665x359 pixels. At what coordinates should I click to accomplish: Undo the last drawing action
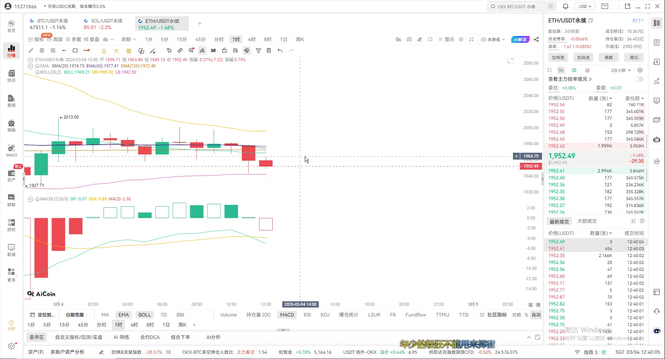[280, 50]
